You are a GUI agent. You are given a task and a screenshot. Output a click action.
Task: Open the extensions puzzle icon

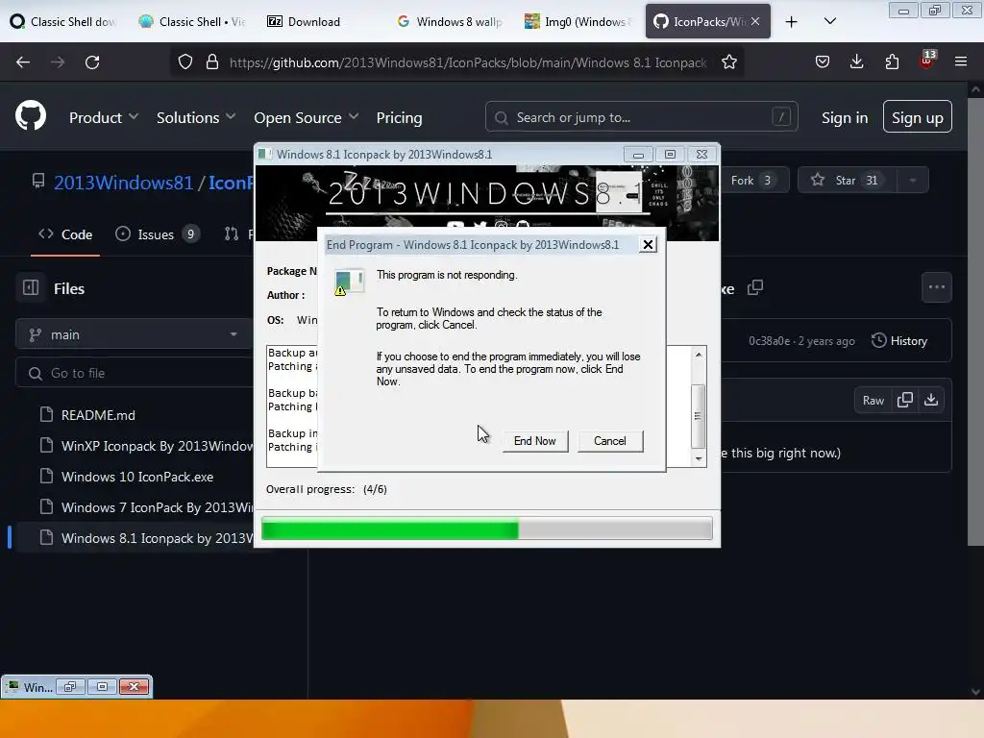pyautogui.click(x=892, y=62)
